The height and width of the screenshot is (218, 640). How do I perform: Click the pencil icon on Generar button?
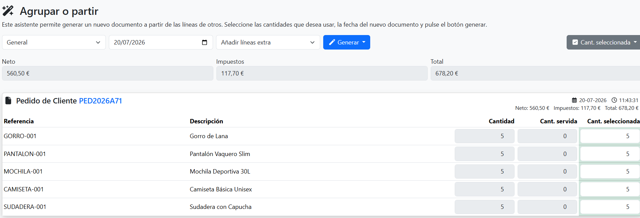[332, 42]
